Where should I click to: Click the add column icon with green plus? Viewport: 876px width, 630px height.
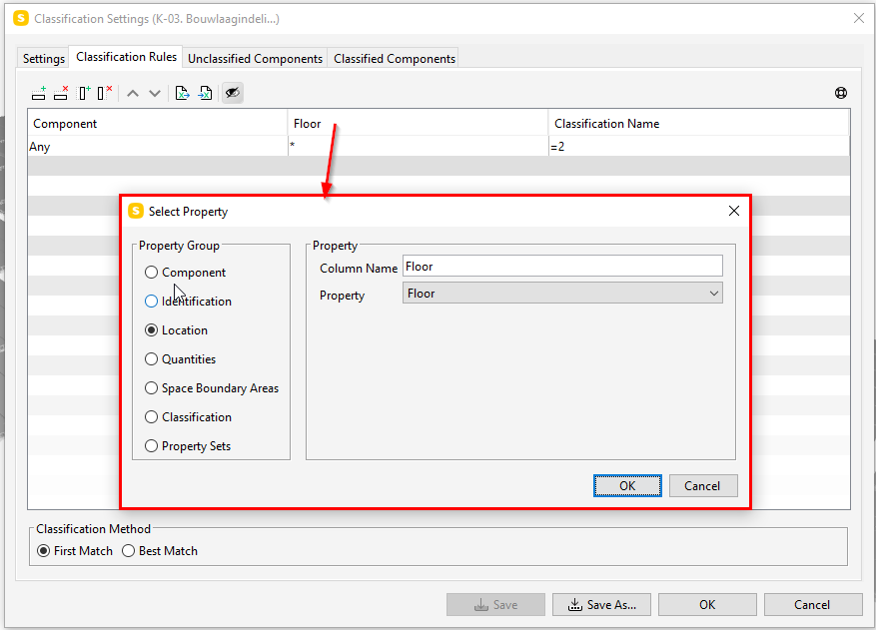click(x=84, y=93)
